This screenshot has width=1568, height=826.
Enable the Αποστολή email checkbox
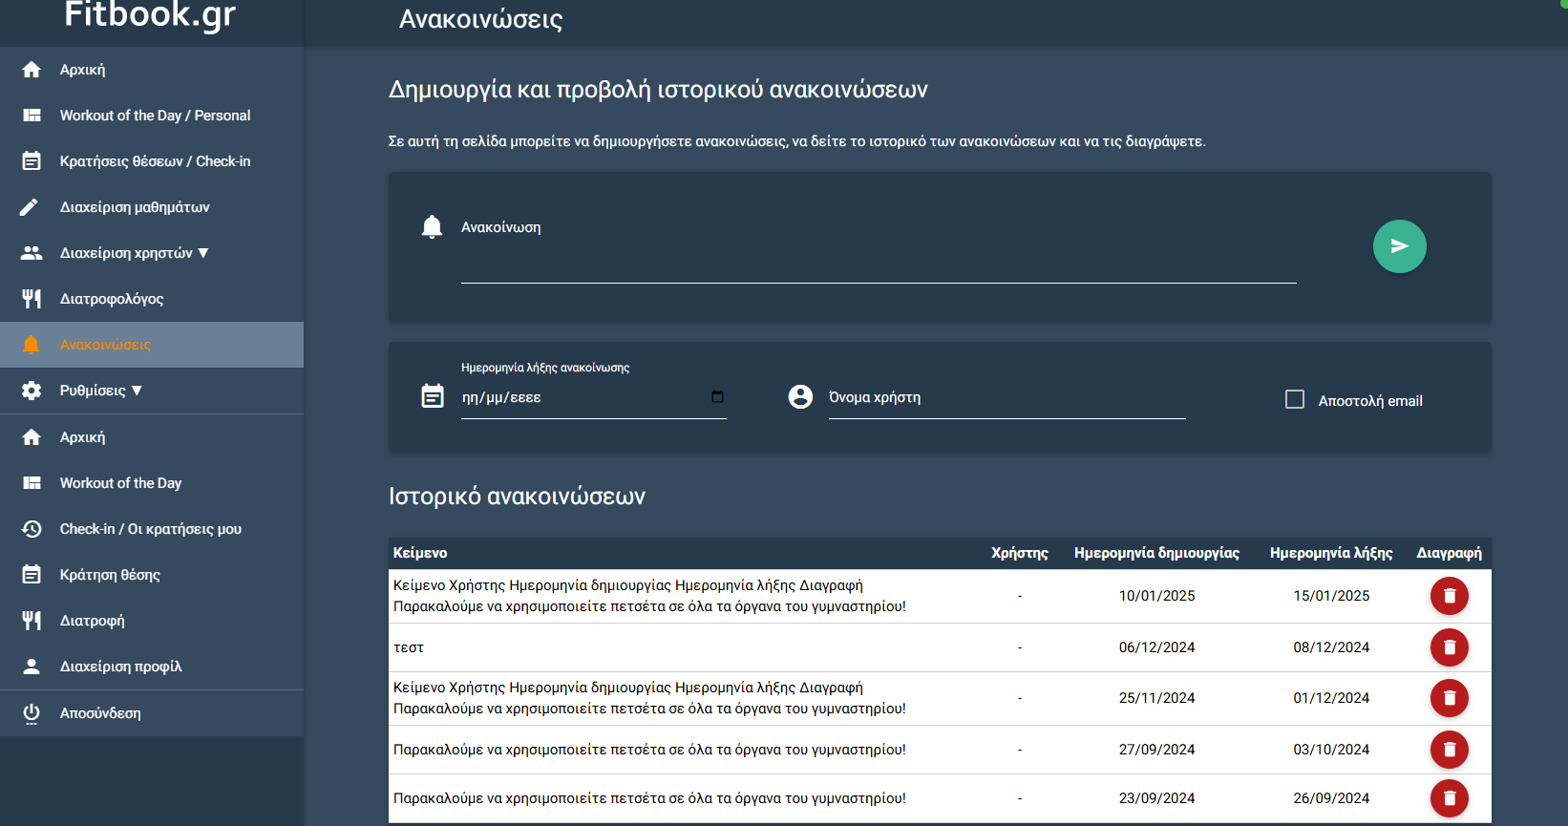click(x=1295, y=399)
